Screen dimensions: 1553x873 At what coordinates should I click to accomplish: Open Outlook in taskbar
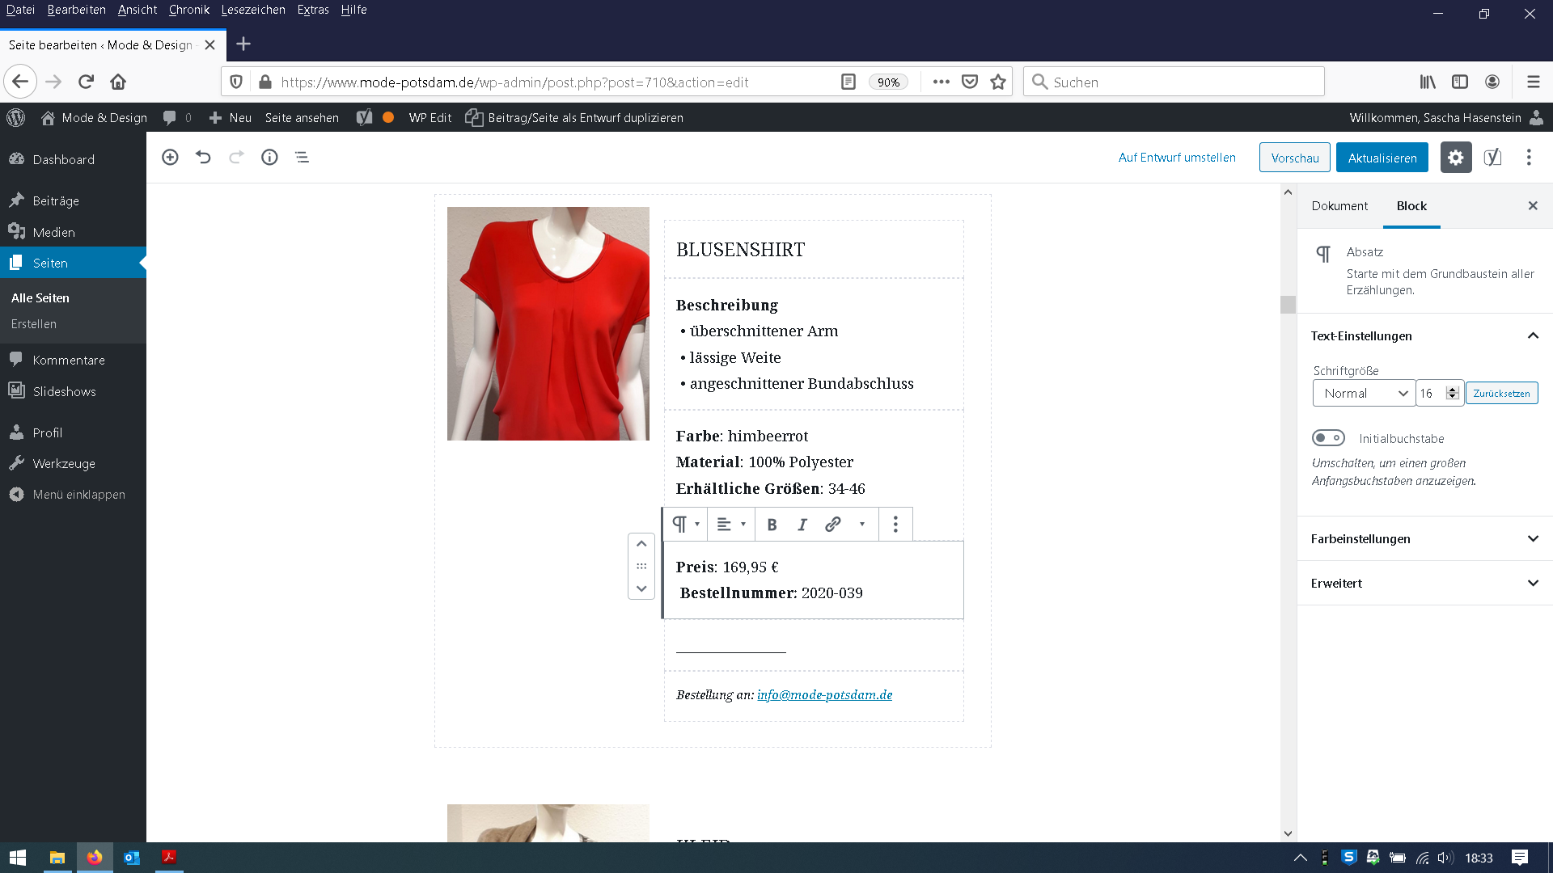coord(132,858)
